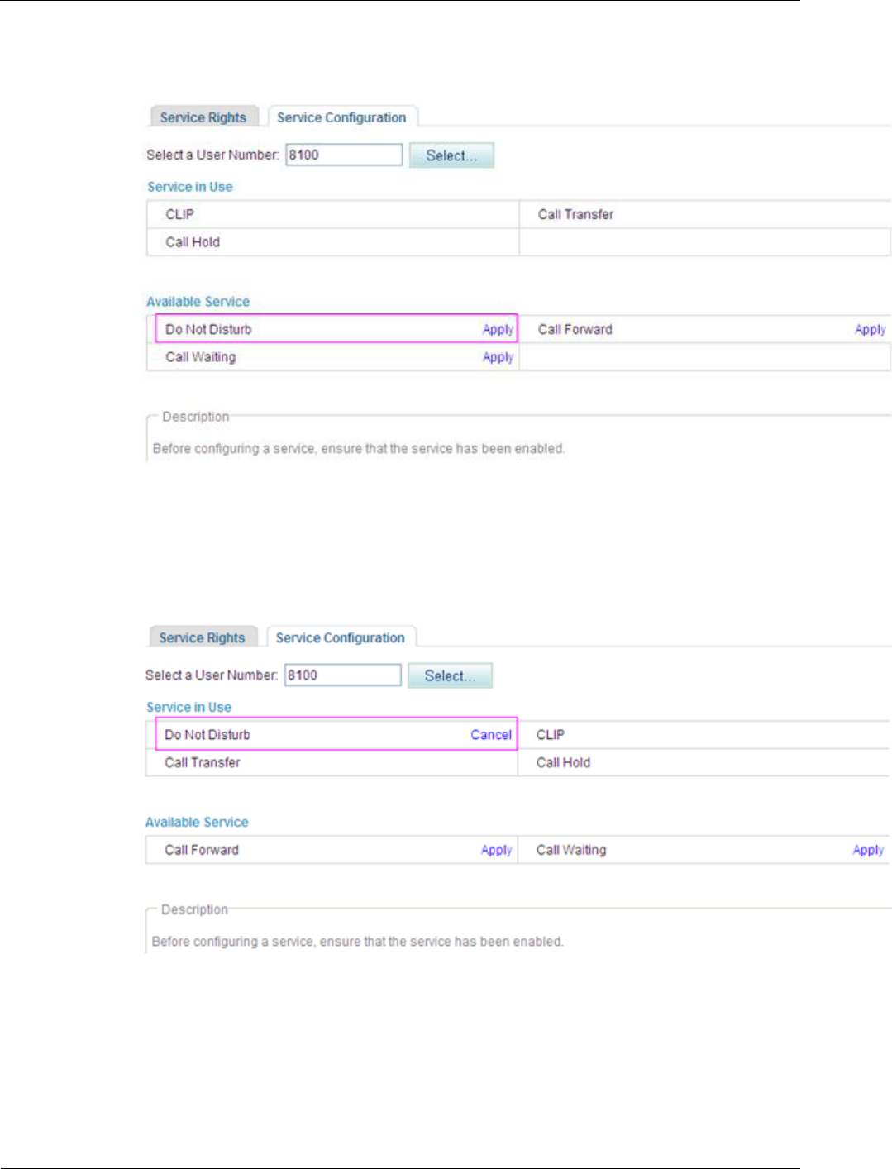
Task: Apply Call Waiting in upper Available Service
Action: click(498, 357)
